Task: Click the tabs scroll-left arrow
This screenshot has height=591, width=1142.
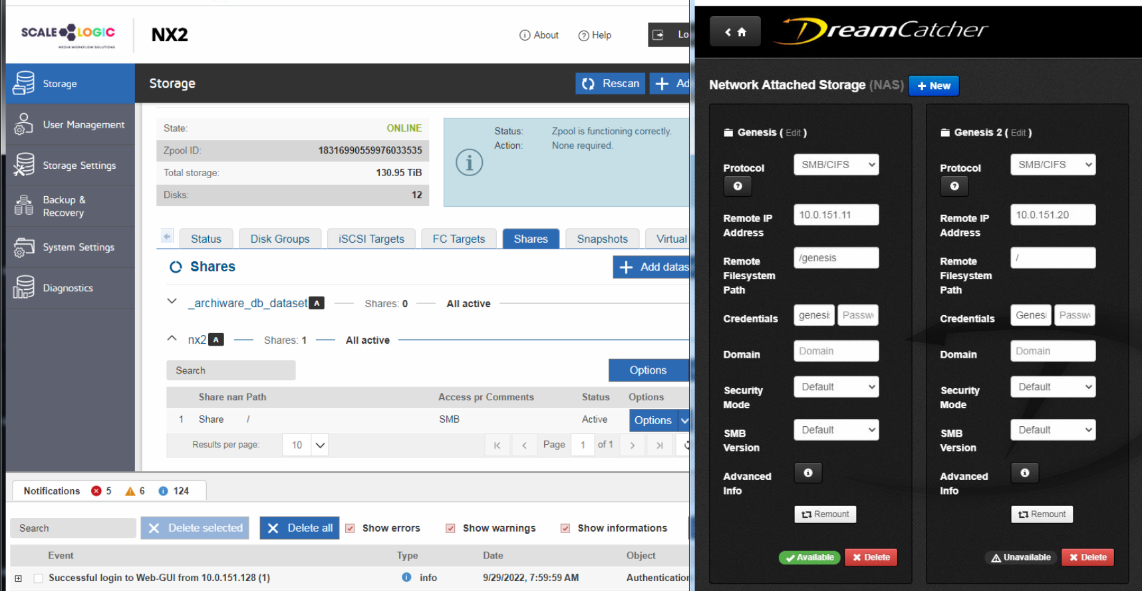Action: pyautogui.click(x=167, y=237)
